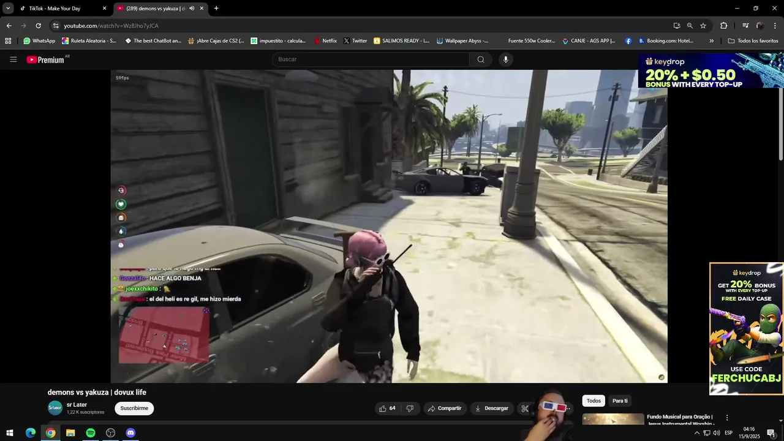Reload the current page

click(38, 26)
